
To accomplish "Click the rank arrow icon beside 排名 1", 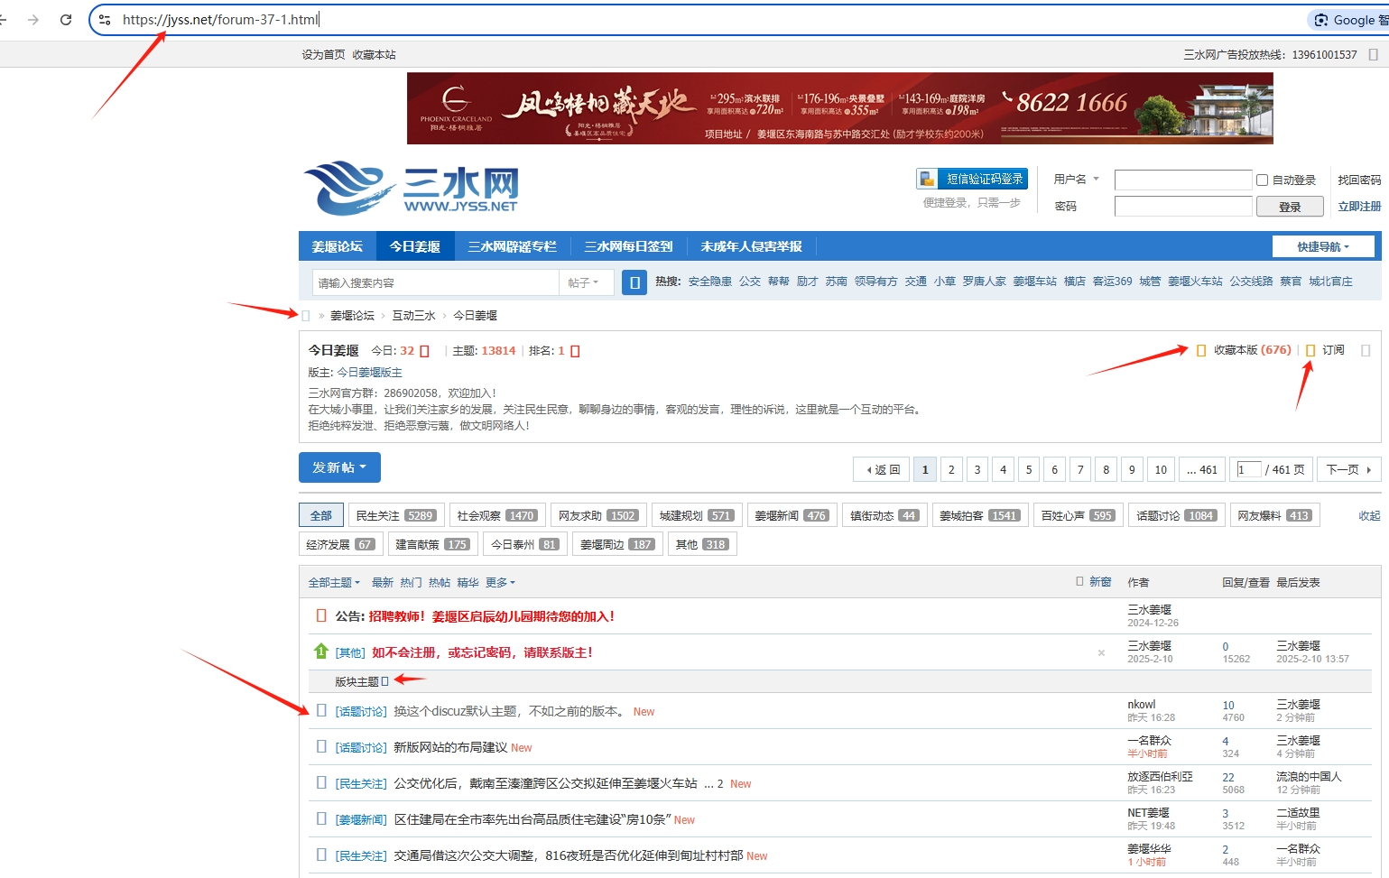I will [575, 351].
